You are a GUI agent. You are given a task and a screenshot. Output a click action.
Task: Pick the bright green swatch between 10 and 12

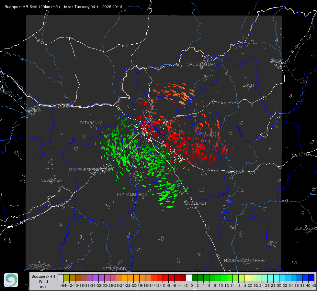pyautogui.click(x=224, y=277)
